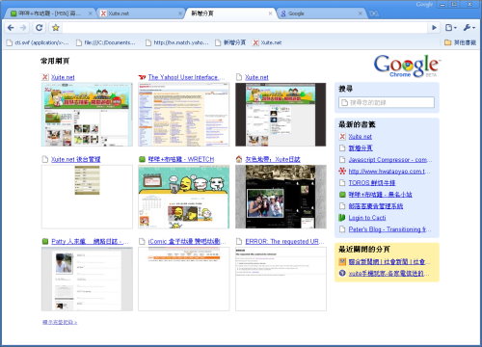This screenshot has height=347, width=482.
Task: Click the address bar input field
Action: pos(246,28)
